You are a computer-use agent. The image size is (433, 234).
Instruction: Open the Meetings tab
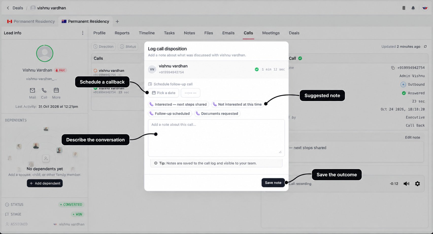click(x=271, y=33)
